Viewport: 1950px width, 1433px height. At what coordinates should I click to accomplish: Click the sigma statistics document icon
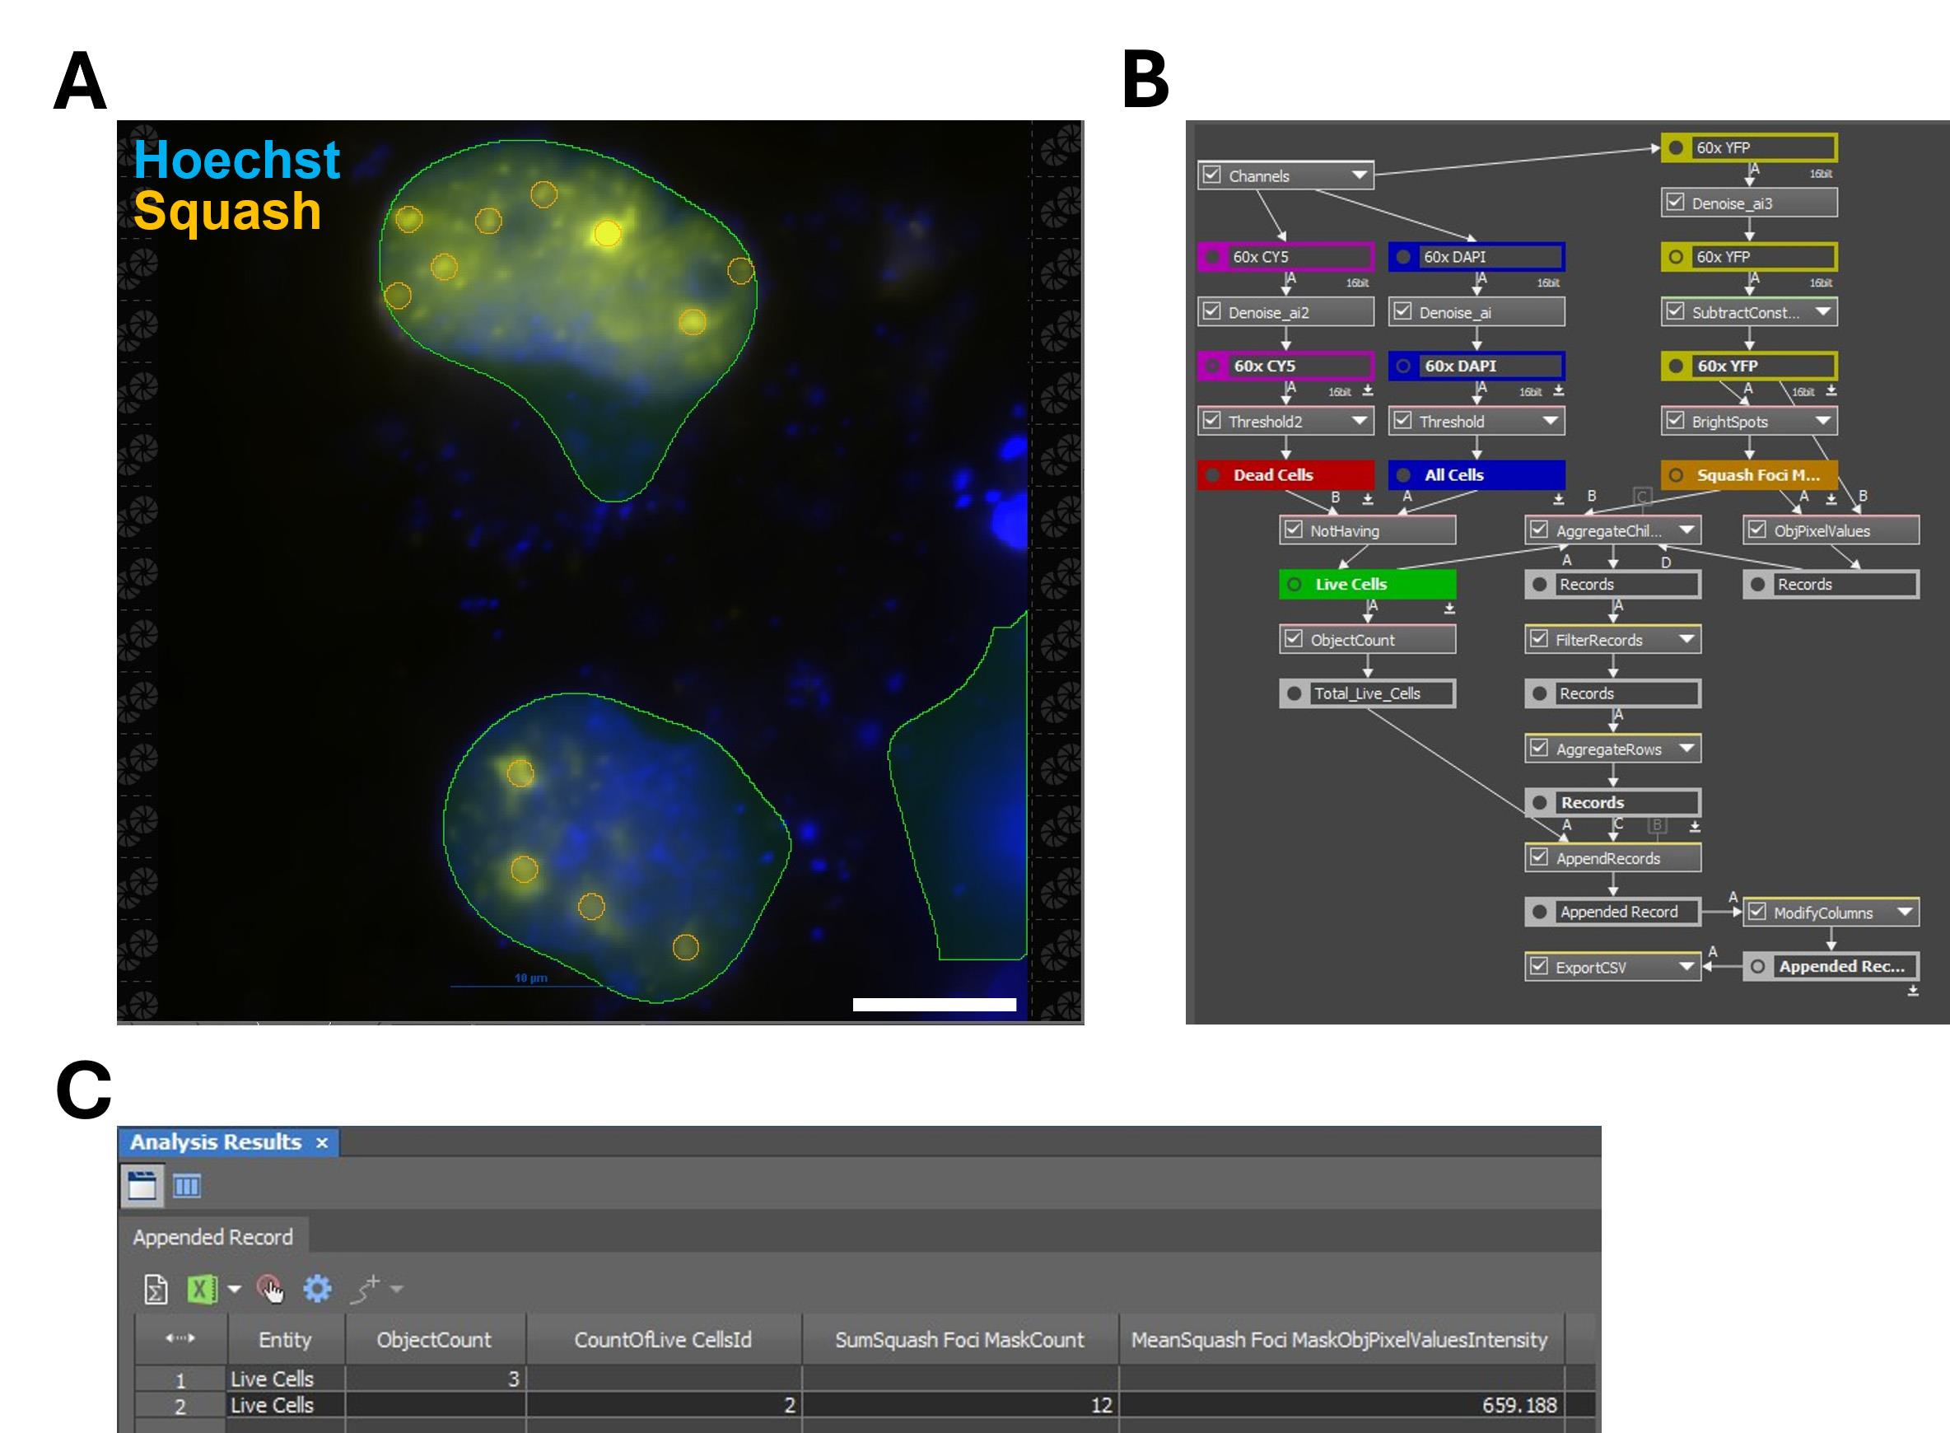coord(156,1290)
